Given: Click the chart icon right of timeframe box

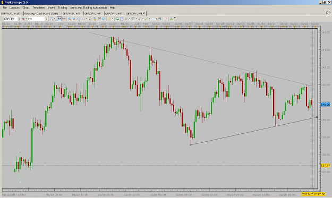Looking at the screenshot, I should 52,19.
